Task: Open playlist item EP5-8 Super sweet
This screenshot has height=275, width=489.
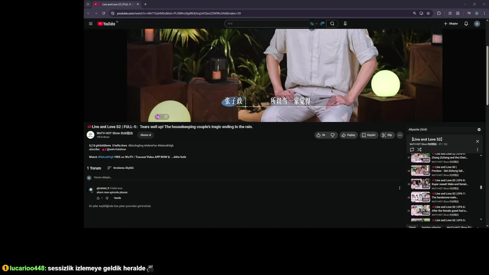Action: pos(443,184)
